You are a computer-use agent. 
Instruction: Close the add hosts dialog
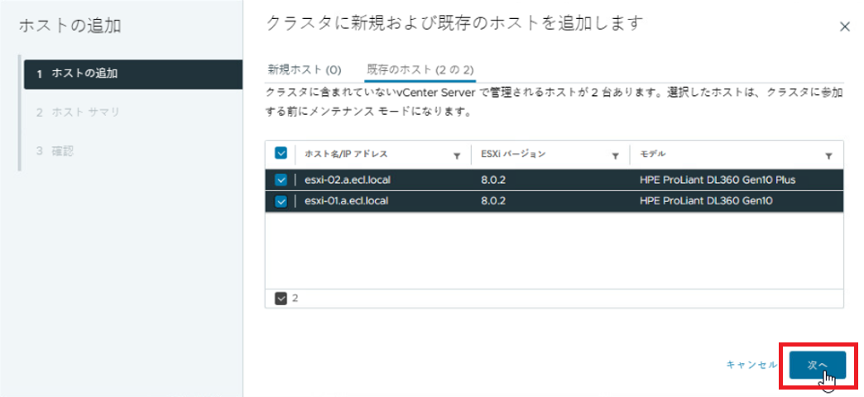pyautogui.click(x=845, y=27)
